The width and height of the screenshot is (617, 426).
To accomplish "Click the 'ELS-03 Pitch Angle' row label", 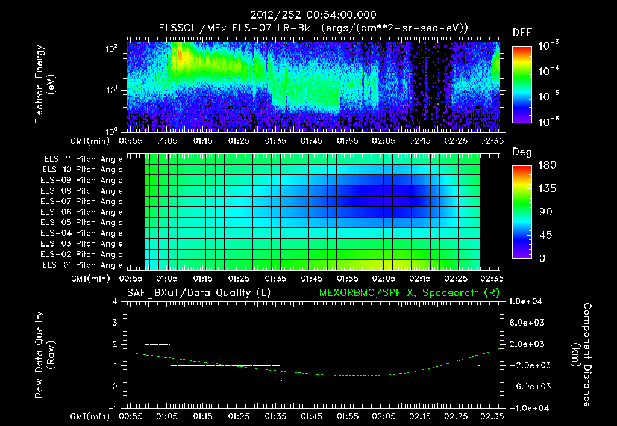I will point(82,244).
